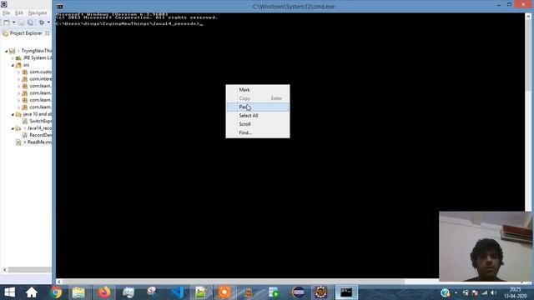Click the cmd horizontal scrollbar left arrow
Viewport: 534px width, 300px height.
[59, 282]
